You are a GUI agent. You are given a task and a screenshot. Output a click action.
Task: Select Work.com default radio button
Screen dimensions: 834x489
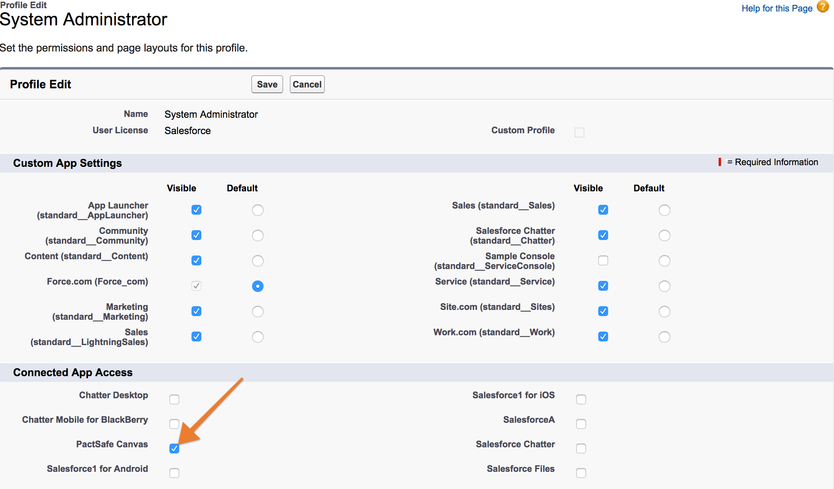coord(665,337)
